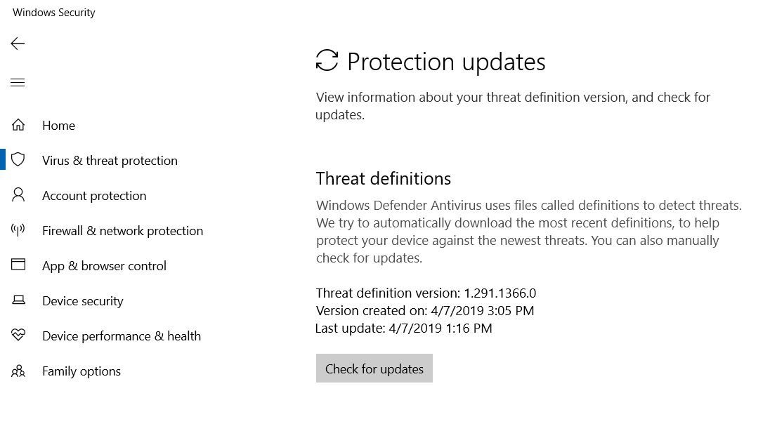
Task: Open Device security label
Action: [x=82, y=301]
